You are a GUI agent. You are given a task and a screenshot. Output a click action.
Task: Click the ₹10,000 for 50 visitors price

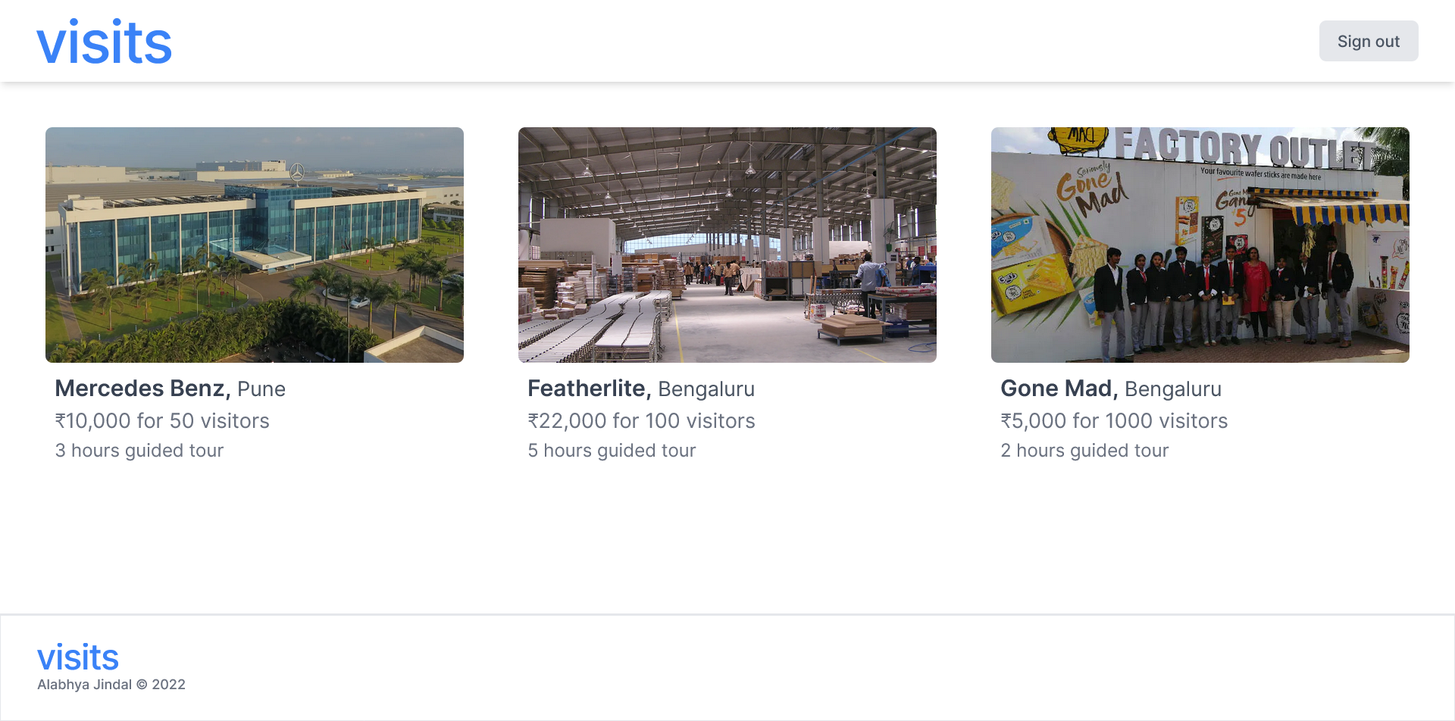click(162, 421)
